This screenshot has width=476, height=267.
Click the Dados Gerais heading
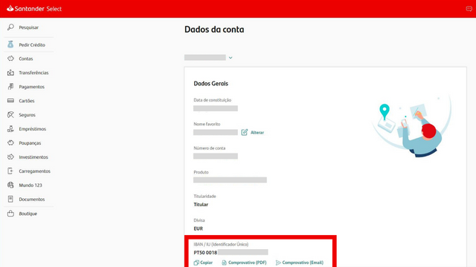210,84
